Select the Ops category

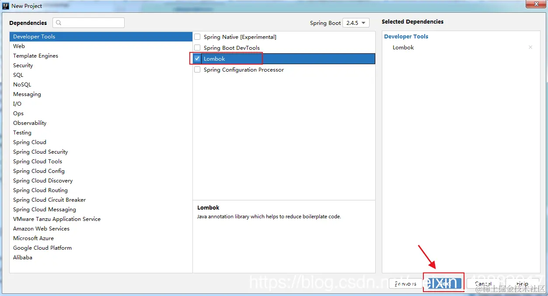point(101,114)
